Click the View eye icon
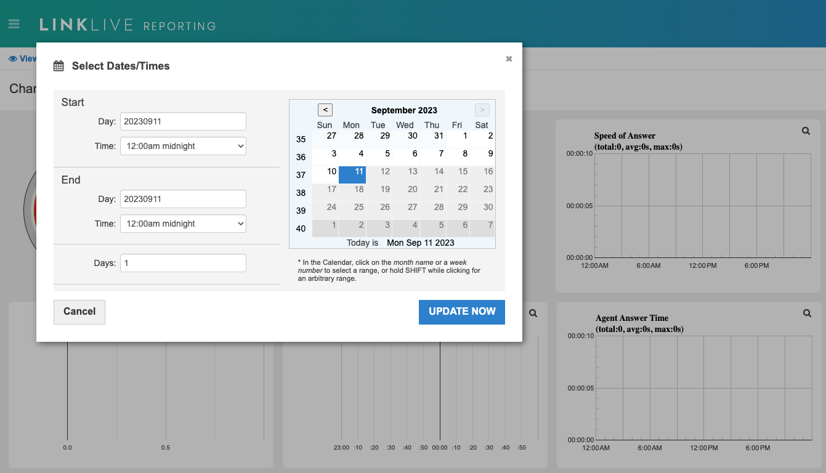This screenshot has width=826, height=473. (x=12, y=59)
